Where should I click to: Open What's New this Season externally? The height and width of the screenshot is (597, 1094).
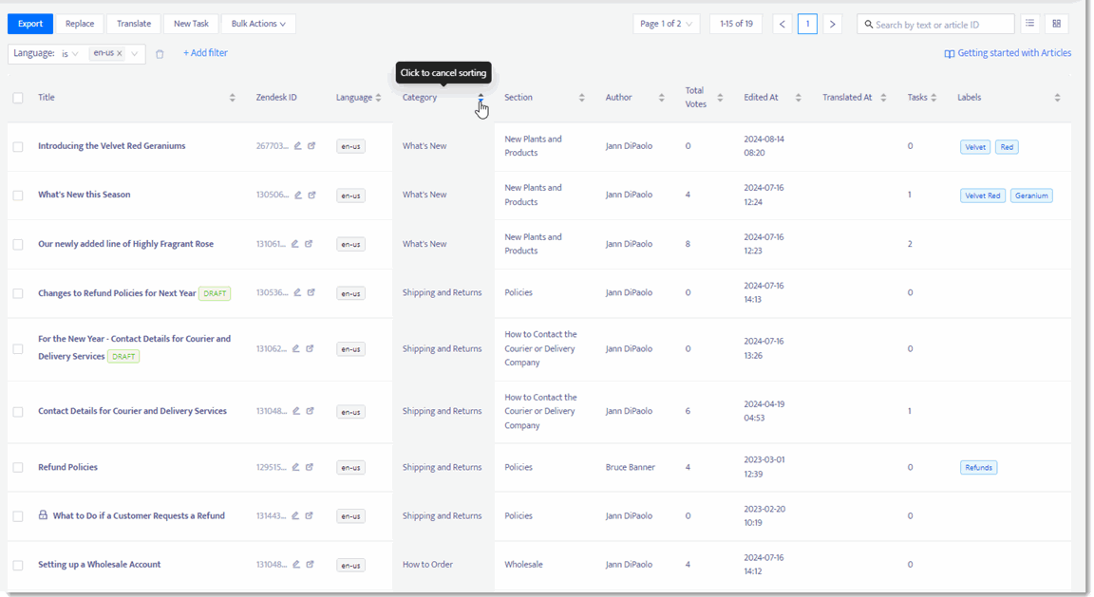(311, 195)
